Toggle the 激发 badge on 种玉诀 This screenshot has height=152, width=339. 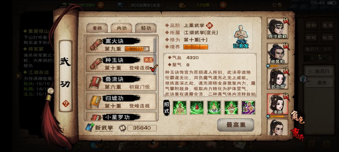tap(148, 60)
